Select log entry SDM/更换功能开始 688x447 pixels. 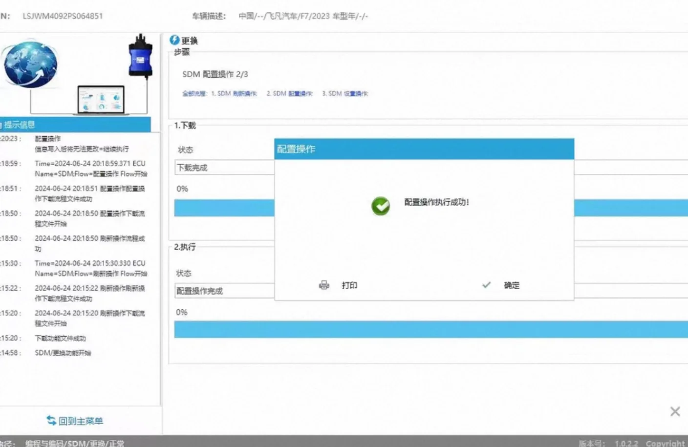[x=63, y=353]
